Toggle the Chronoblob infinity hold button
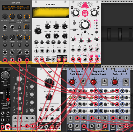Image resolution: width=133 pixels, height=132 pixels. click(x=74, y=23)
